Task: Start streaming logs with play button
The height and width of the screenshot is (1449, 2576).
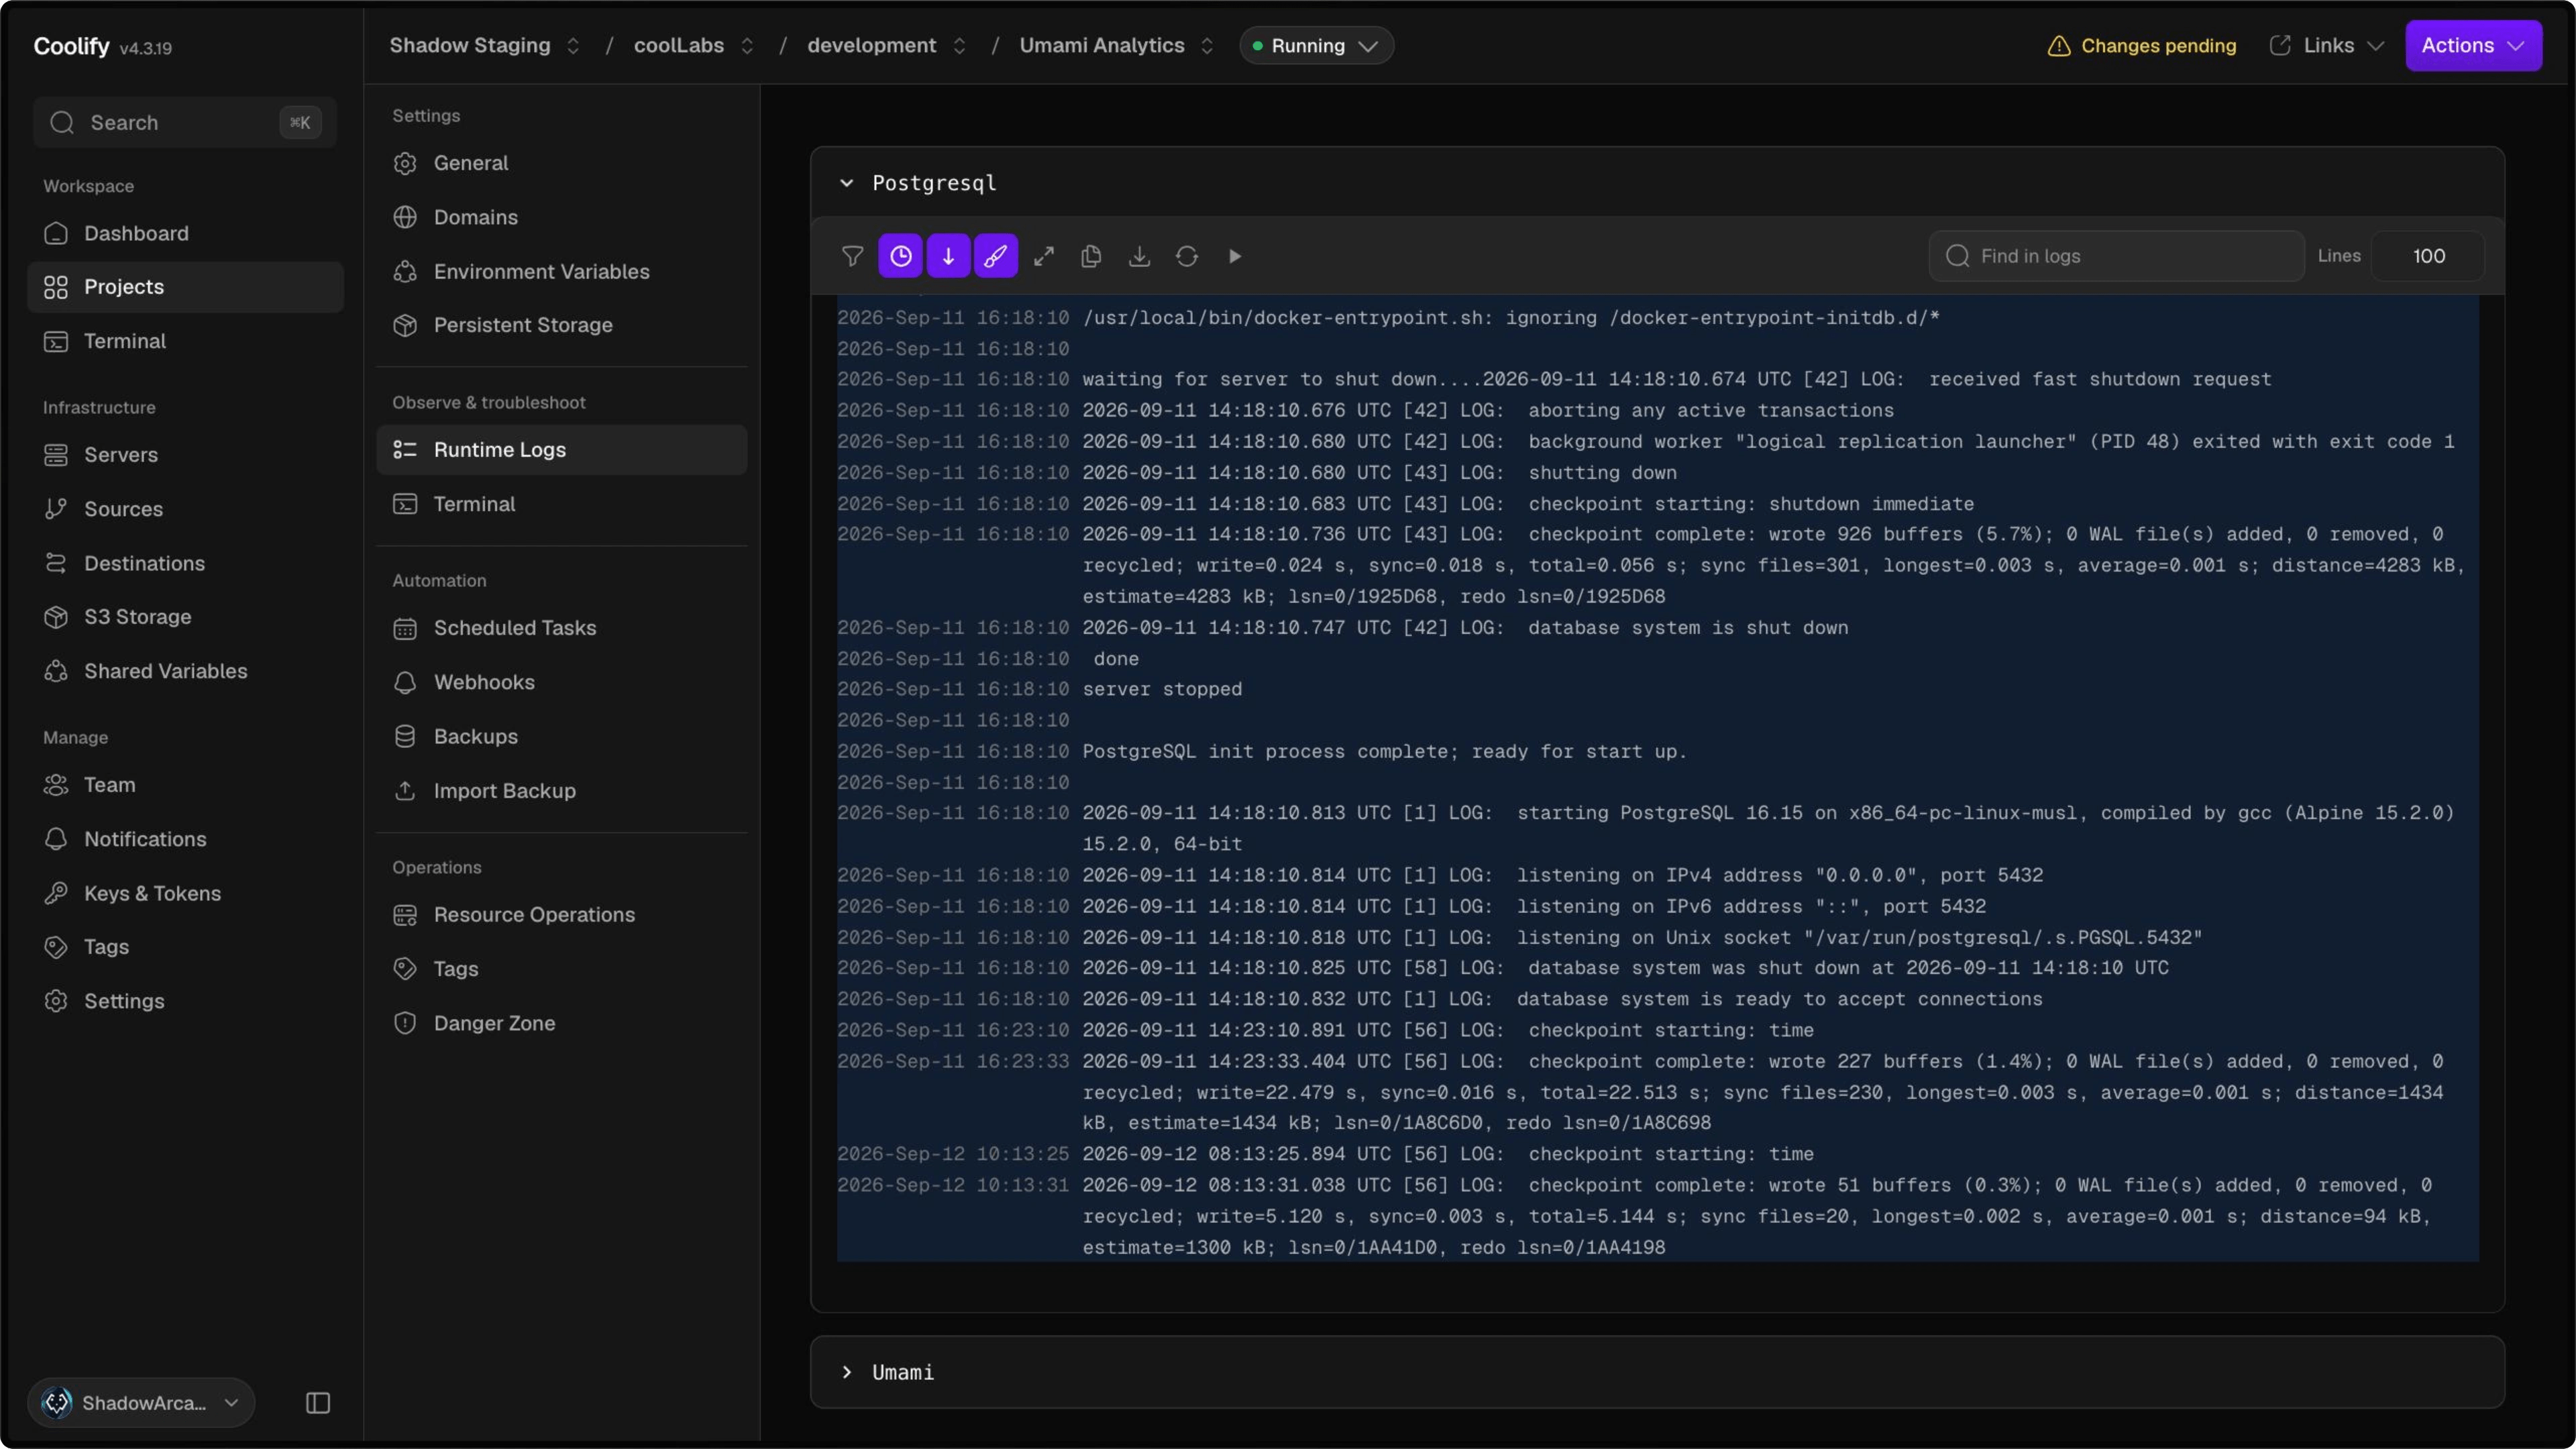Action: (1235, 256)
